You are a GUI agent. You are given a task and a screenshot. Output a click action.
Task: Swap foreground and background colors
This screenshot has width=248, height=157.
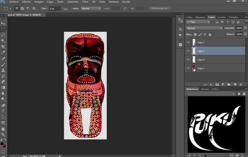(5, 139)
